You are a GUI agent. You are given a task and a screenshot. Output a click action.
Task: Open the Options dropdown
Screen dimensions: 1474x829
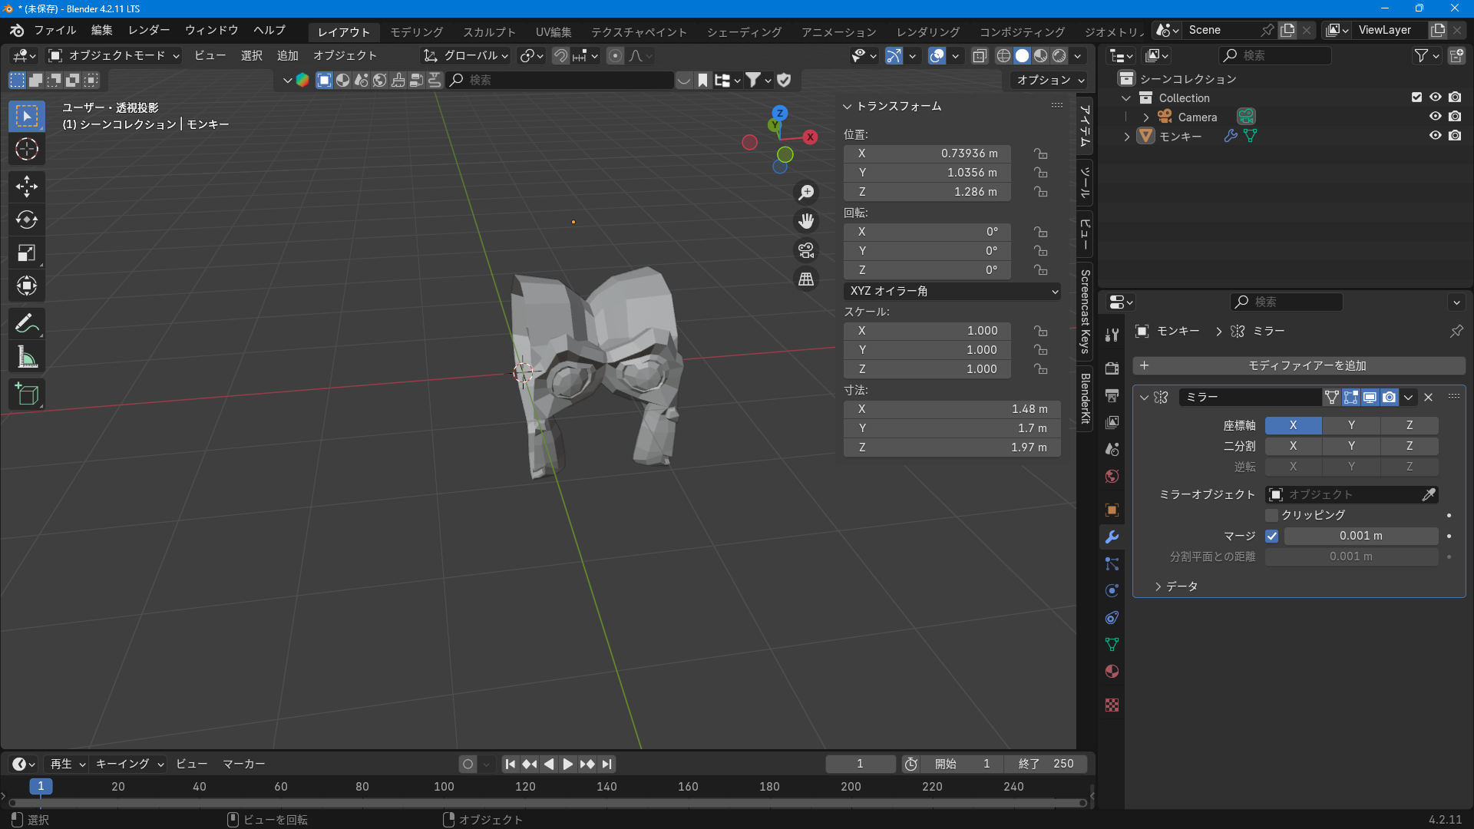click(x=1050, y=80)
